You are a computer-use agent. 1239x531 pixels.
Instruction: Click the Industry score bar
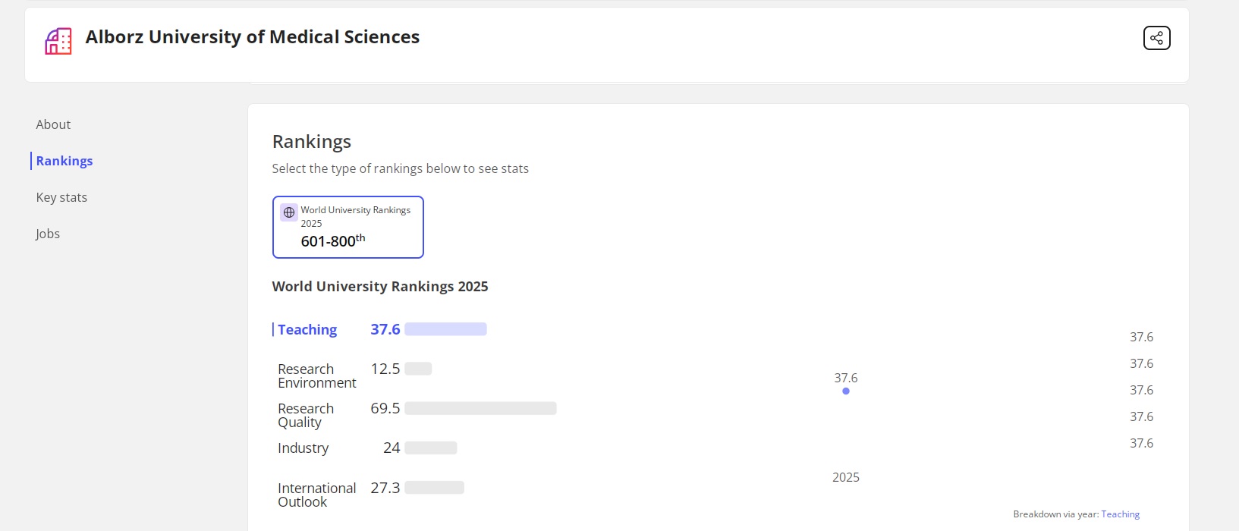click(430, 448)
